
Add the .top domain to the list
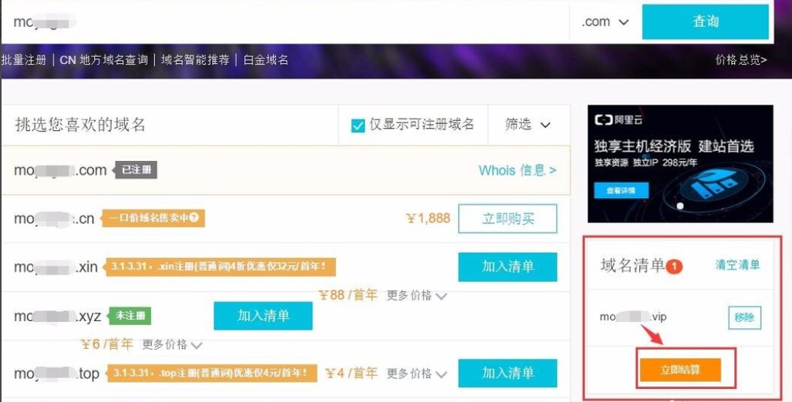(507, 373)
